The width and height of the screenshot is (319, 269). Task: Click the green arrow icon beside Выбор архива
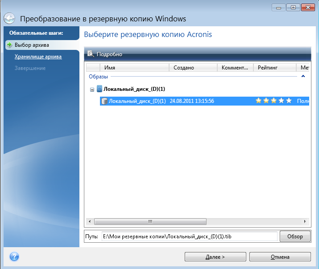tap(9, 45)
